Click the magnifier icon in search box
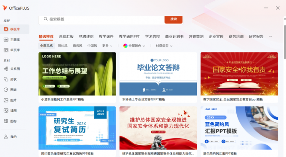The height and width of the screenshot is (157, 286). pos(45,19)
